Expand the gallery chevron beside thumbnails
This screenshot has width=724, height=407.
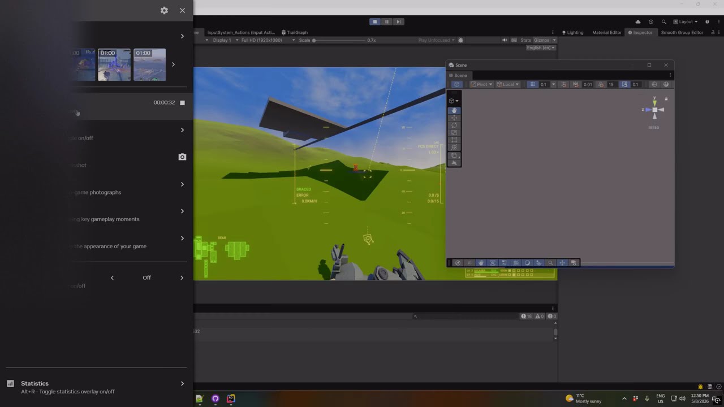(x=173, y=64)
